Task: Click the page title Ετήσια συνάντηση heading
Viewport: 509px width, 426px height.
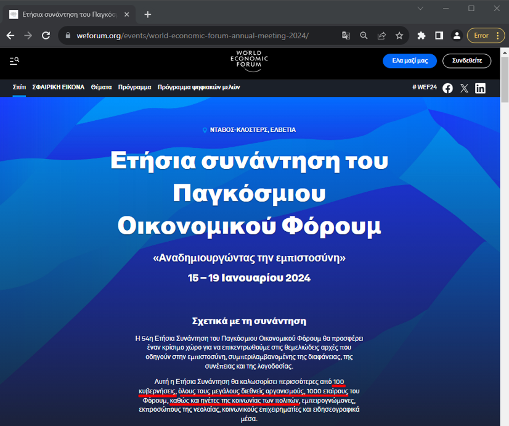Action: pos(249,193)
